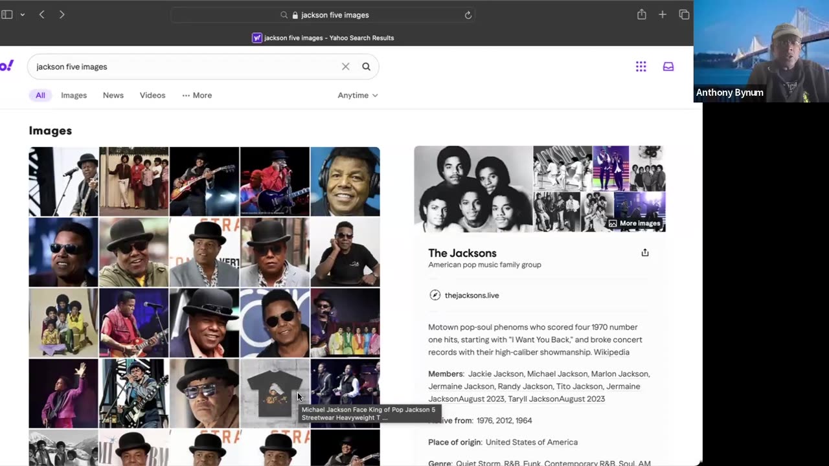This screenshot has width=829, height=466.
Task: Open the United States of America link
Action: pos(532,442)
